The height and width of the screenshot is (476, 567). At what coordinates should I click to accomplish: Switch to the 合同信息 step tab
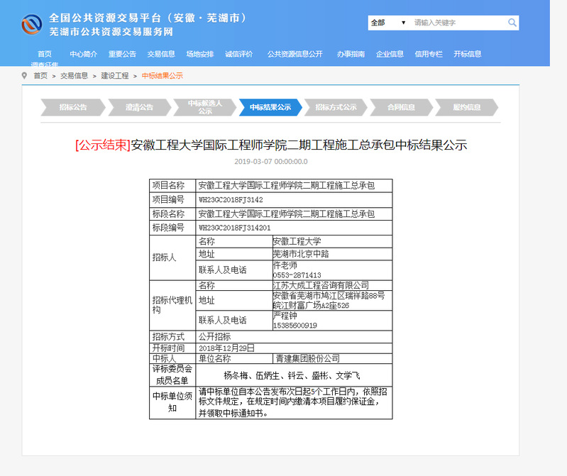[401, 107]
